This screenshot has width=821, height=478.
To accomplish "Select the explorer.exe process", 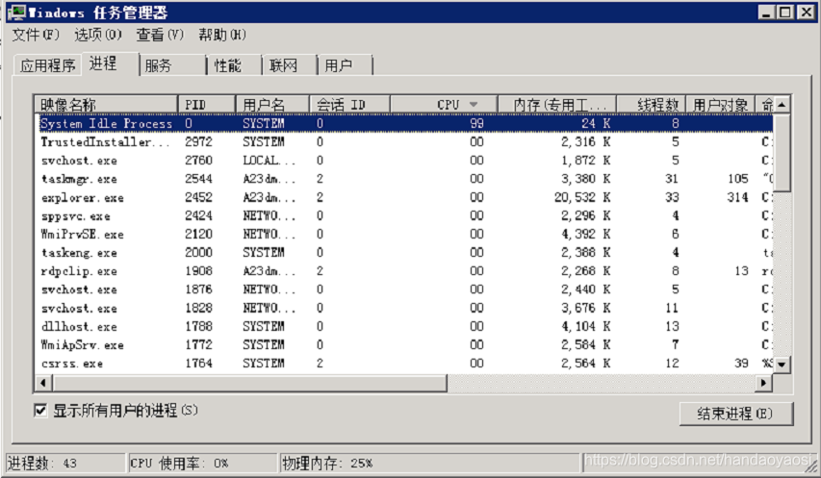I will click(404, 197).
